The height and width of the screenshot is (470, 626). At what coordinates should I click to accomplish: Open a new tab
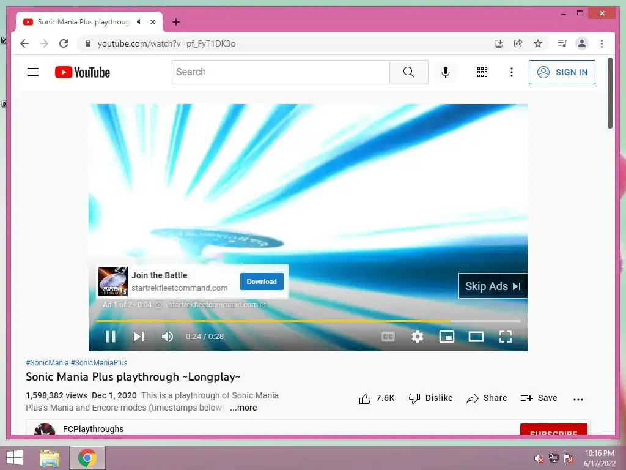(x=176, y=22)
